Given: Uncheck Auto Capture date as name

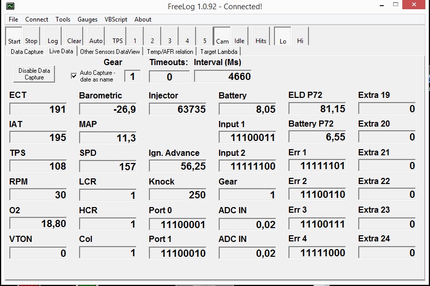Looking at the screenshot, I should click(x=74, y=76).
